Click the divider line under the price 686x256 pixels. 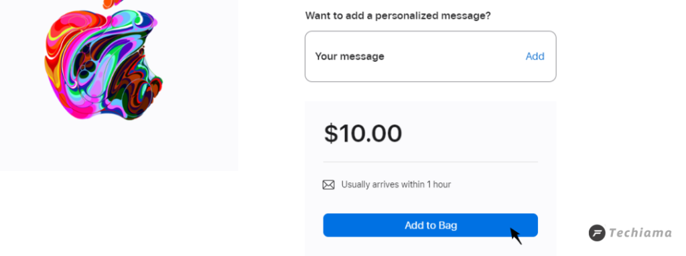coord(431,162)
